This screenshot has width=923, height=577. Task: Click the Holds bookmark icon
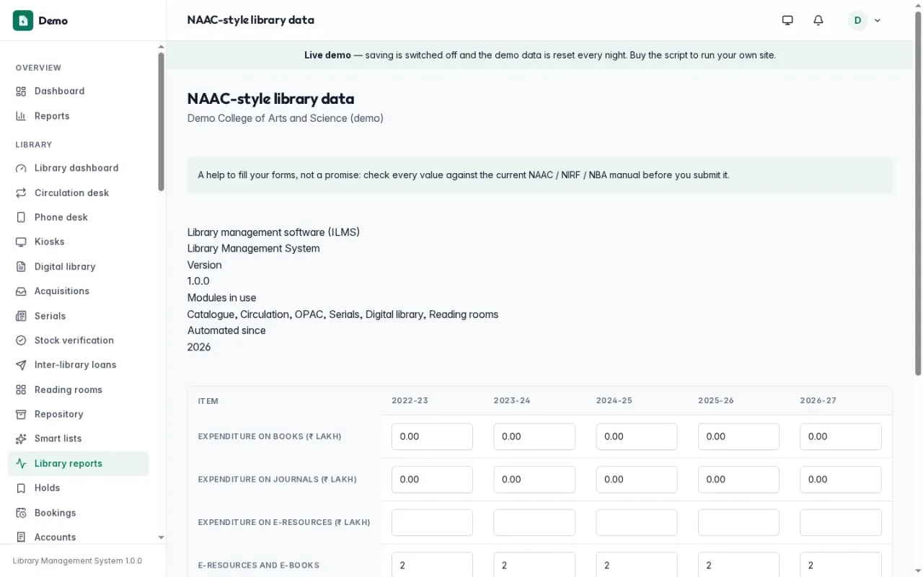(x=21, y=488)
